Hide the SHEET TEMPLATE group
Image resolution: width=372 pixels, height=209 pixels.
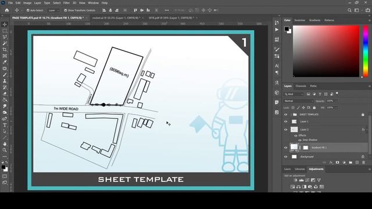(285, 114)
